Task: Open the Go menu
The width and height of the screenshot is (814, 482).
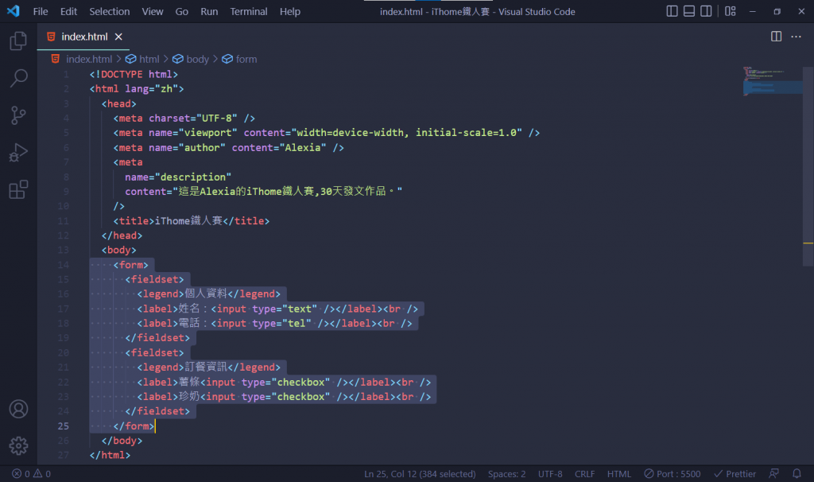Action: pyautogui.click(x=182, y=11)
